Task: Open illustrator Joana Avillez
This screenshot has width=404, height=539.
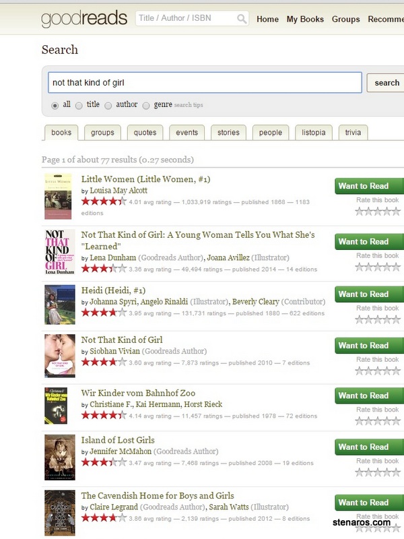Action: (x=228, y=257)
